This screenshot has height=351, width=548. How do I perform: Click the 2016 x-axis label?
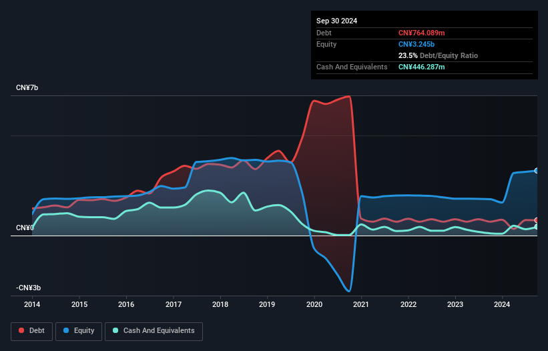(x=126, y=304)
